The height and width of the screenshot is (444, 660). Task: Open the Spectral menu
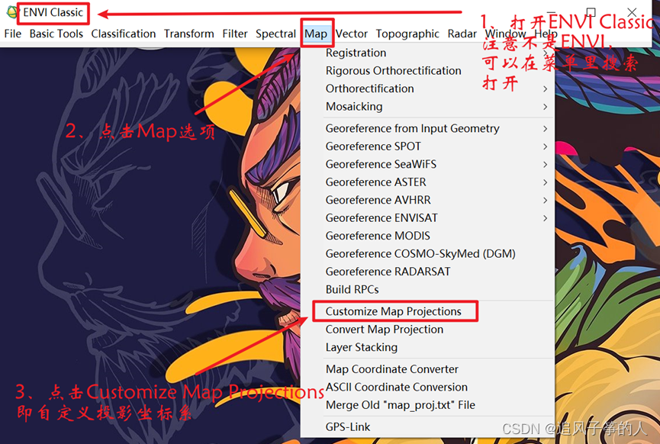275,34
